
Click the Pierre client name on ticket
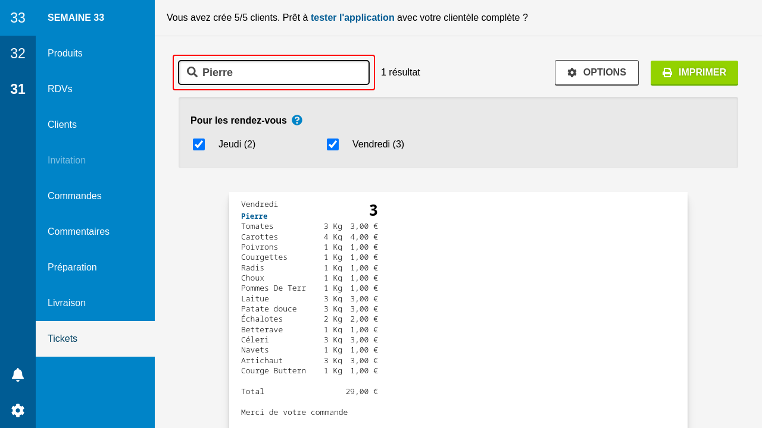[254, 216]
